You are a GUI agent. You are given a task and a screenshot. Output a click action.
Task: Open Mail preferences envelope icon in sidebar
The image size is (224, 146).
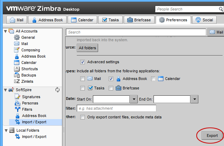[17, 44]
